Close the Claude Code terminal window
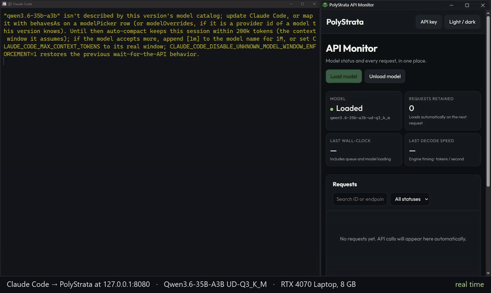This screenshot has height=293, width=491. 314,4
